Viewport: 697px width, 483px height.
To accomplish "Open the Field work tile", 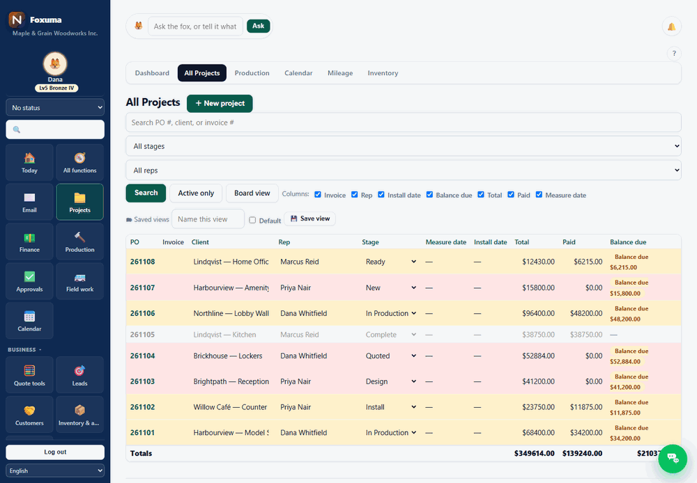I will [x=80, y=281].
